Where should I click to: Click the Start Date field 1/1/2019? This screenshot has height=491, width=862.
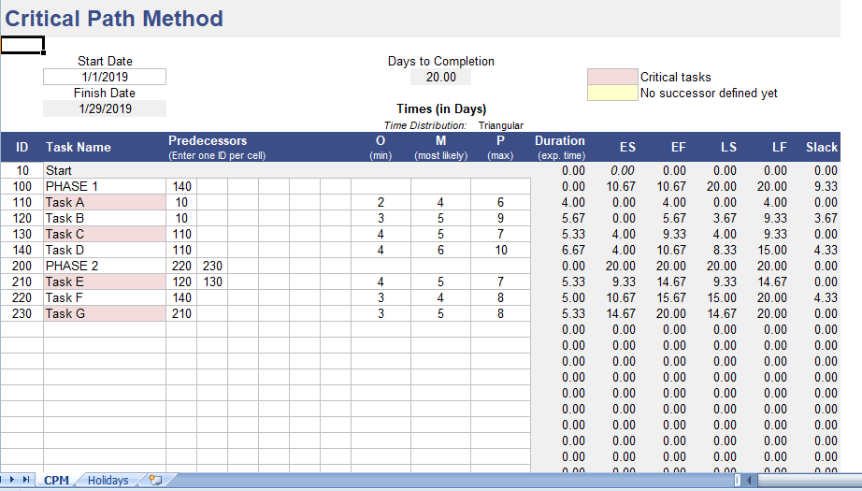[105, 77]
